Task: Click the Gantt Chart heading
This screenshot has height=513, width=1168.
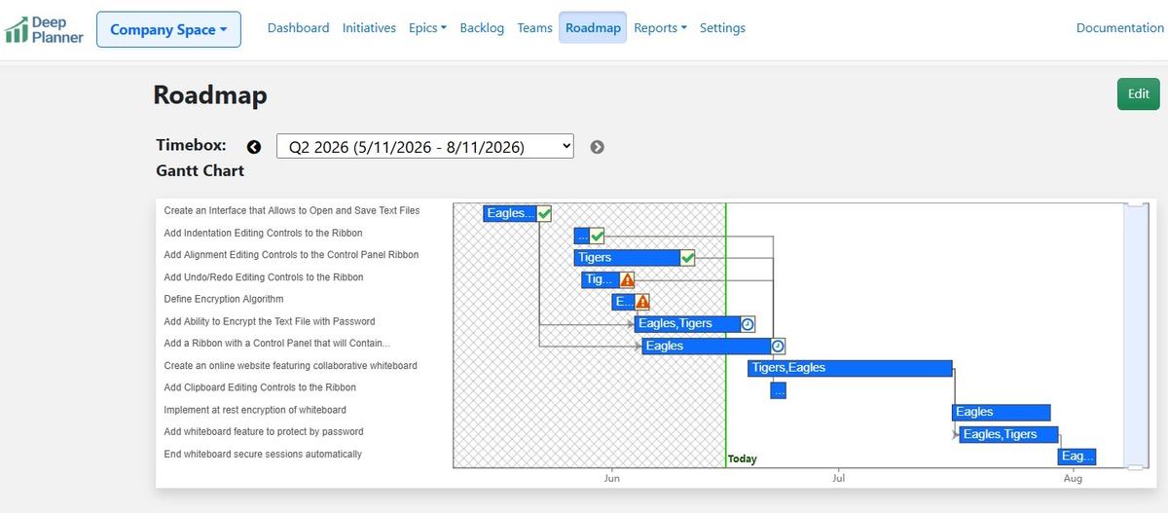Action: click(x=200, y=171)
